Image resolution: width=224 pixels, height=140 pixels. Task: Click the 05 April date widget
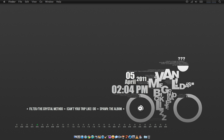pos(130,78)
